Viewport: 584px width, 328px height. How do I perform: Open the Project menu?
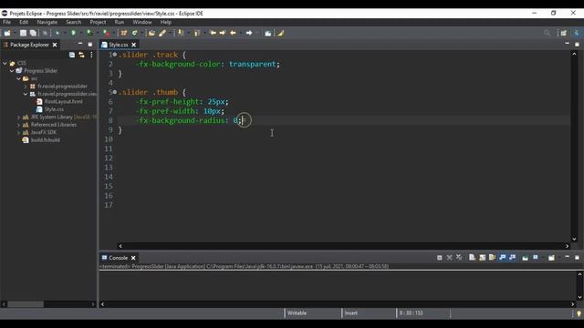[x=98, y=22]
